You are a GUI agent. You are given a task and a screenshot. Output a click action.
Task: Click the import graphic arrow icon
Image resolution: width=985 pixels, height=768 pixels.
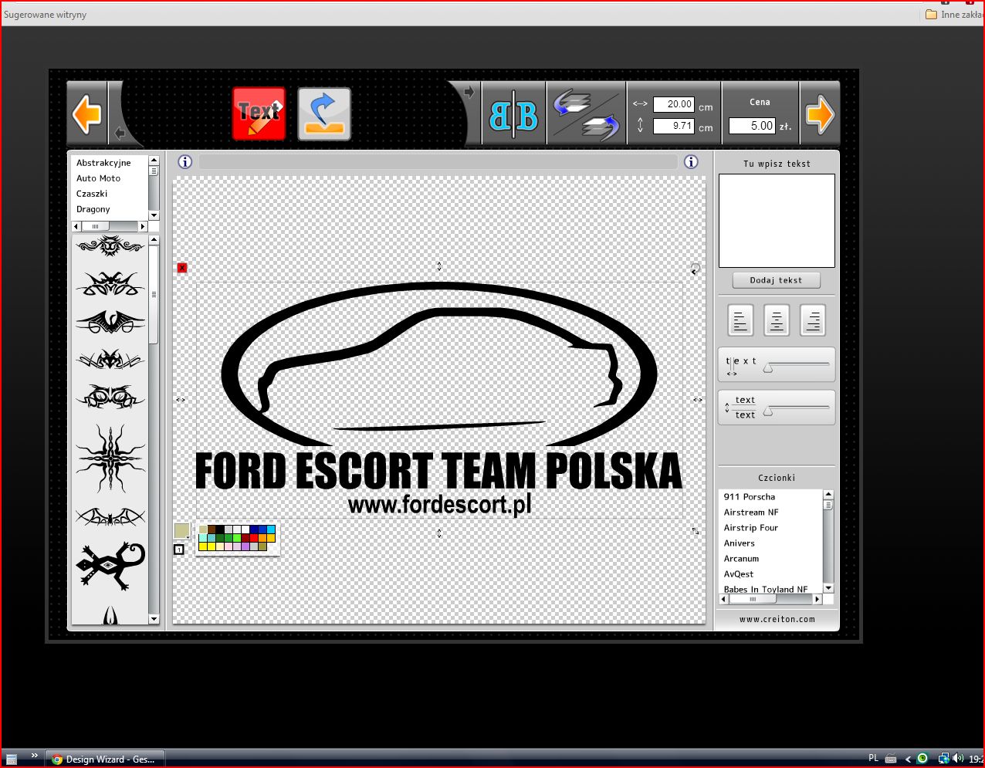pos(324,113)
